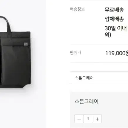This screenshot has width=128, height=128.
Task: Increase quantity with the plus button
Action: 97,119
